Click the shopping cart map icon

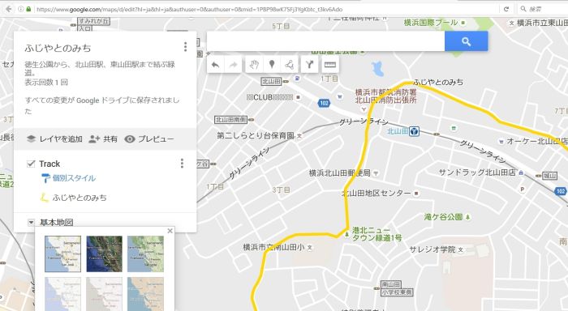coord(339,96)
